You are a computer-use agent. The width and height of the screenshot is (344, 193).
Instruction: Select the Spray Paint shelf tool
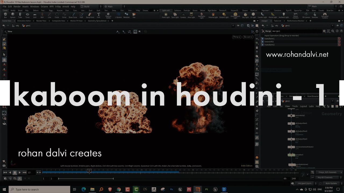coord(90,15)
